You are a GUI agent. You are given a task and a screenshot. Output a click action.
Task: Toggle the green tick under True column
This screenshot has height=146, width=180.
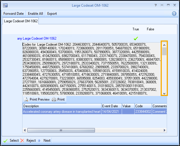click(x=136, y=38)
